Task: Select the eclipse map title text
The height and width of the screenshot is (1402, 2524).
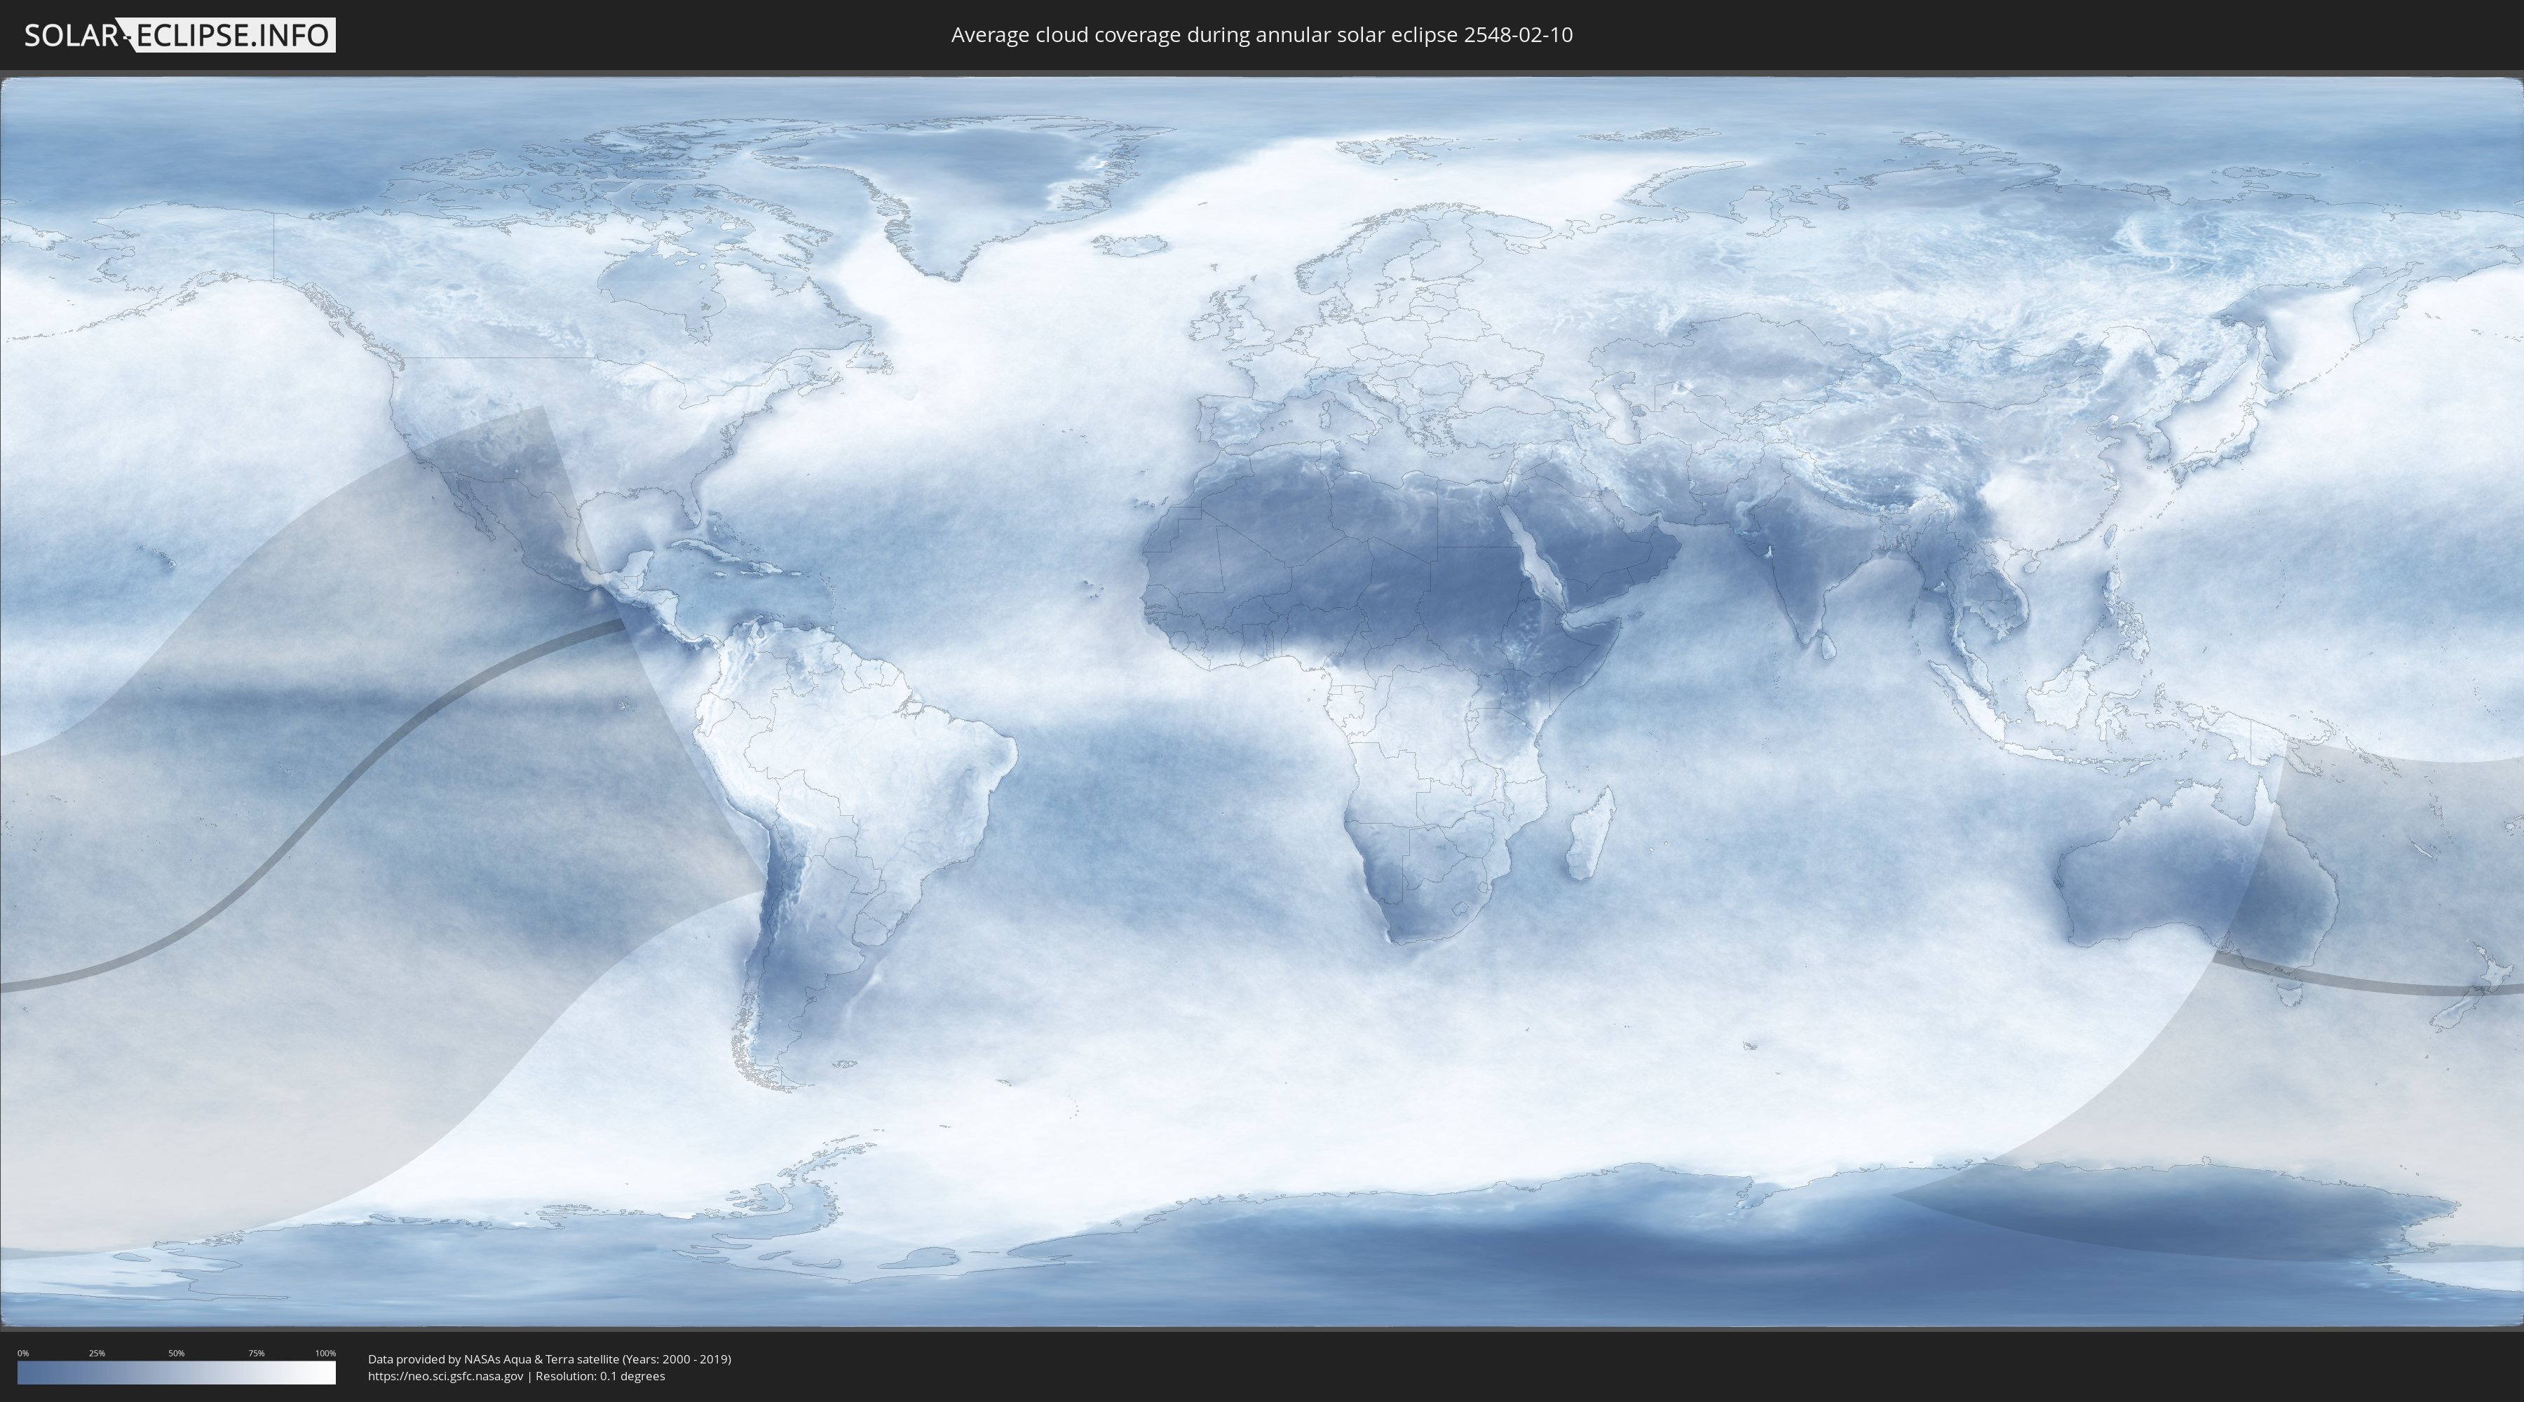Action: pos(1262,35)
